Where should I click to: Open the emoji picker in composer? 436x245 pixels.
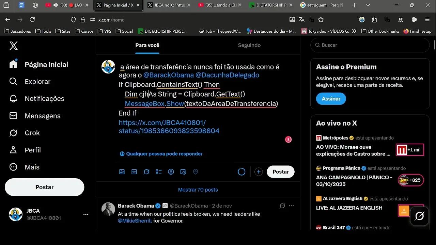pos(171,172)
